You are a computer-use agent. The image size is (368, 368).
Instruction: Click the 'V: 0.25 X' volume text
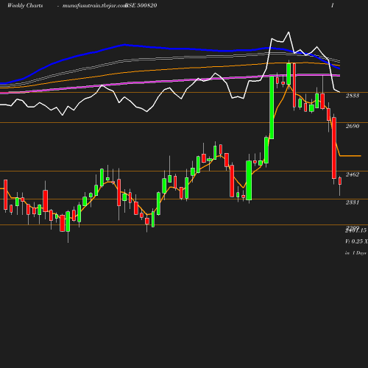tap(356, 241)
